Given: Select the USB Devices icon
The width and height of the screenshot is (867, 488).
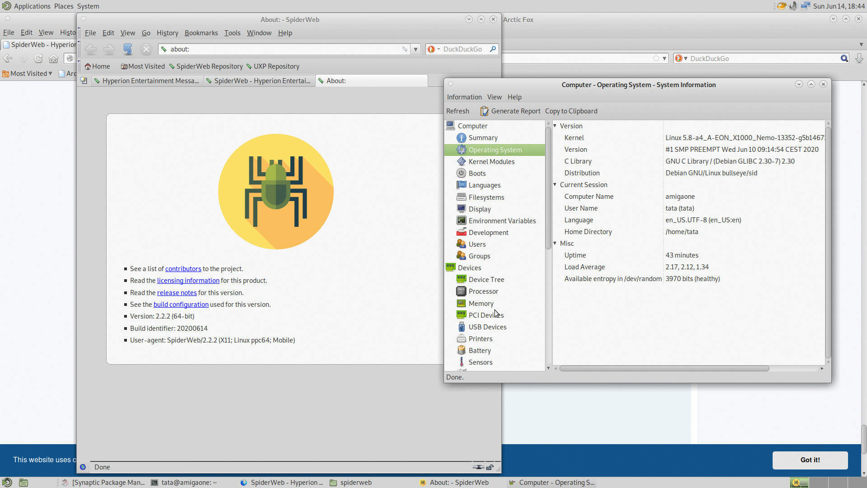Looking at the screenshot, I should (x=461, y=327).
